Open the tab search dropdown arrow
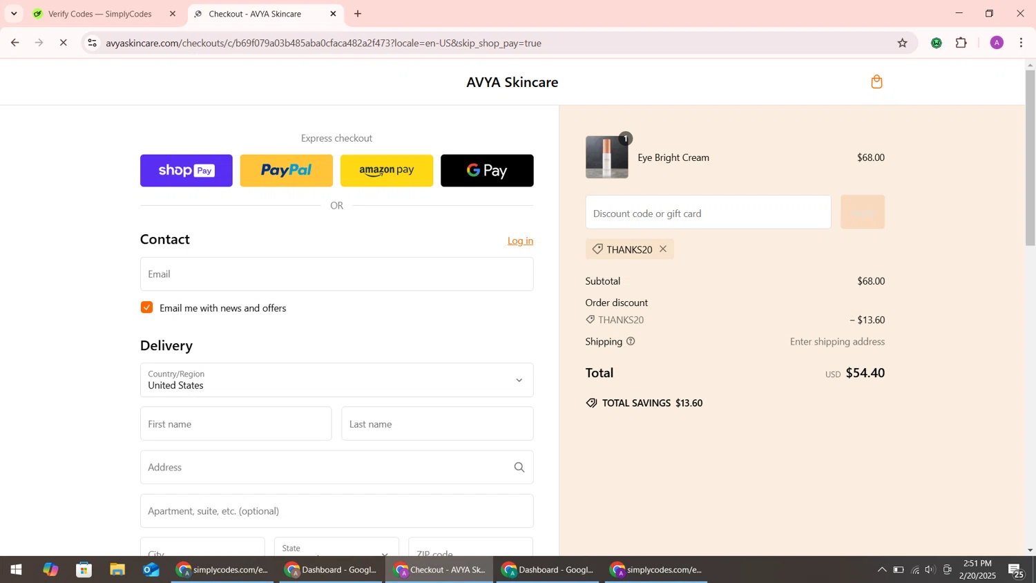 point(14,14)
